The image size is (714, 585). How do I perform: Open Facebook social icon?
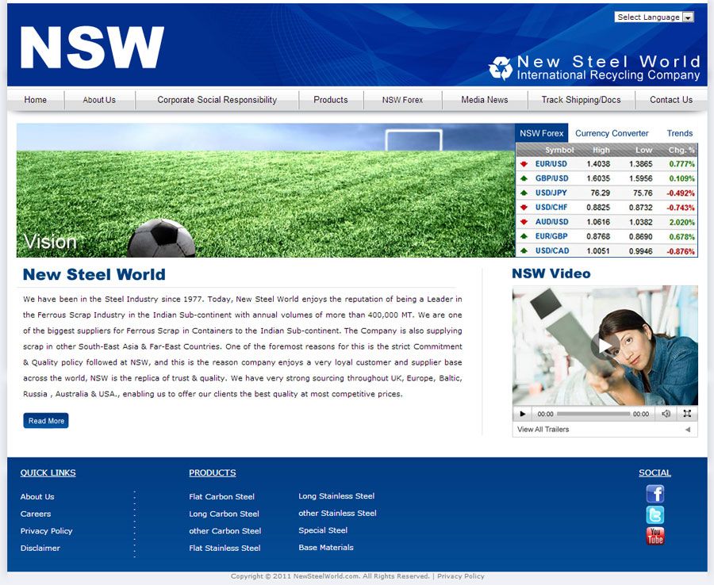[654, 494]
